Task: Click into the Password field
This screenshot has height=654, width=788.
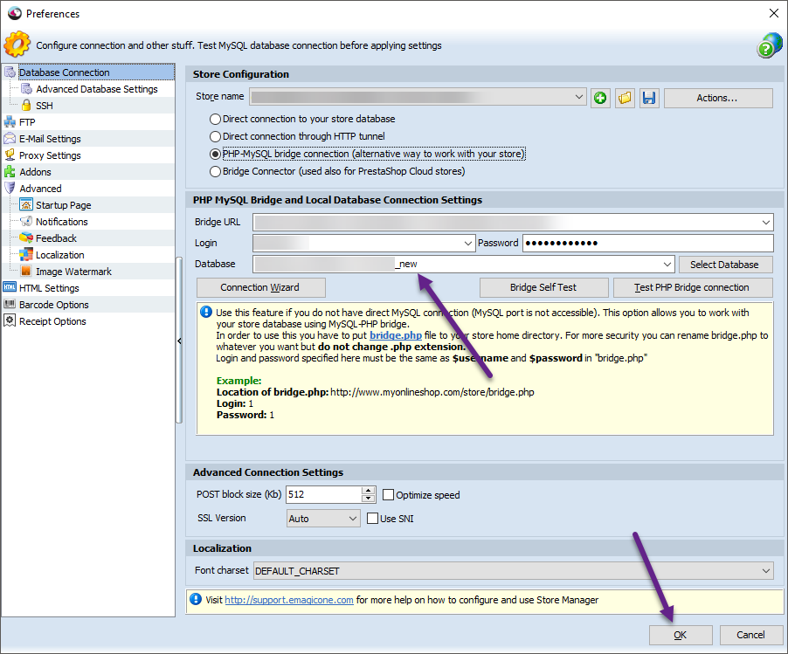Action: click(648, 243)
